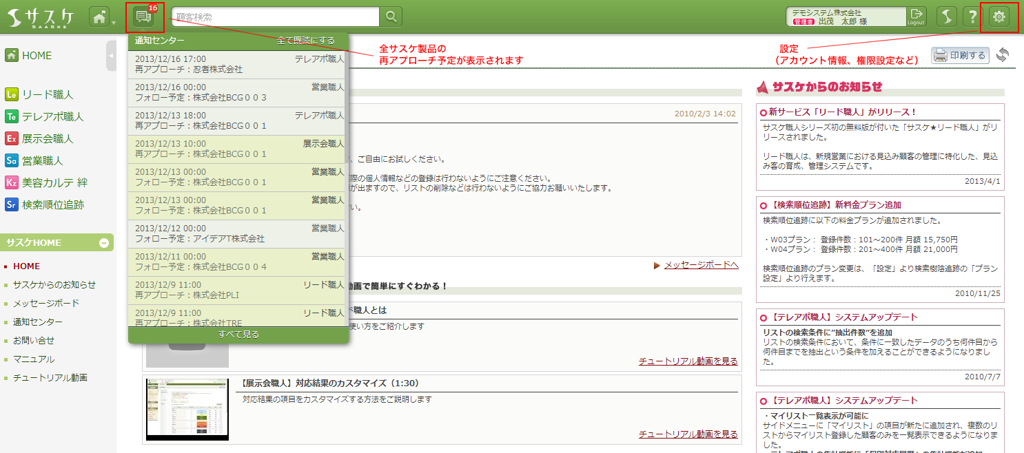
Task: Open テレアポ職人 from the sidebar
Action: [52, 116]
